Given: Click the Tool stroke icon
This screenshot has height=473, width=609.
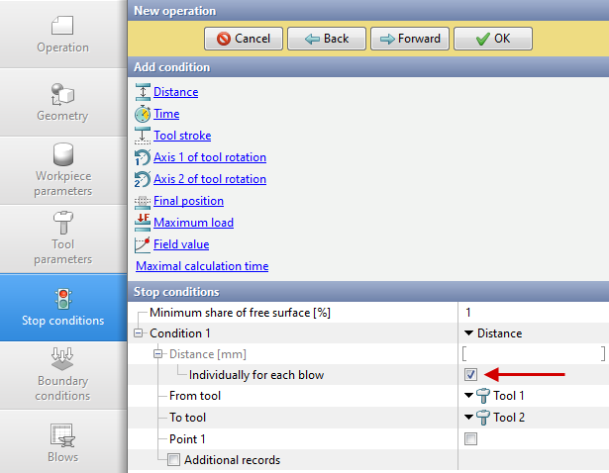Looking at the screenshot, I should [143, 136].
